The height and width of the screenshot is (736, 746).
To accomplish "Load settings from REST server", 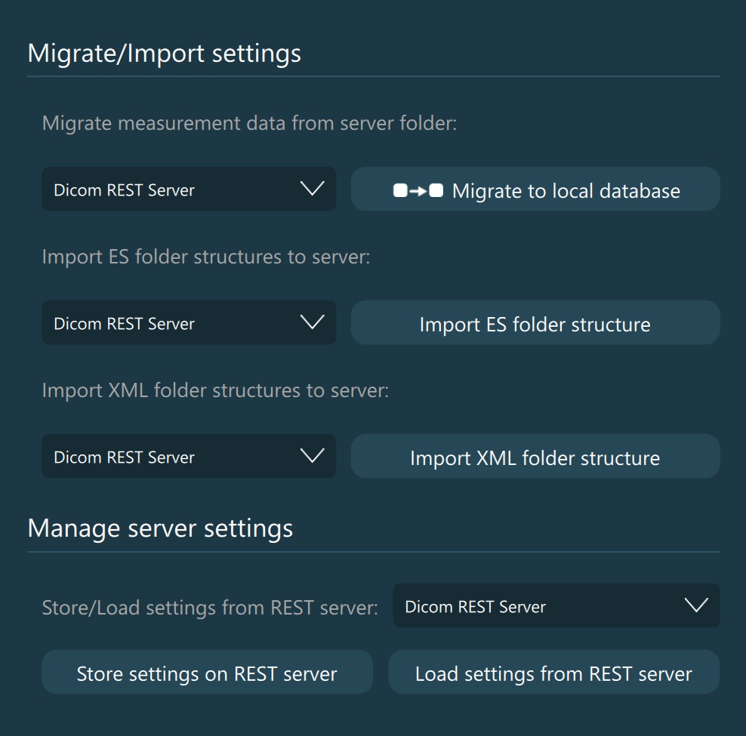I will [x=553, y=673].
